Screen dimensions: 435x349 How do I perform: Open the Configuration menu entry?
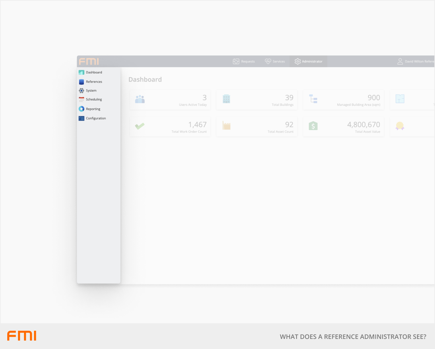coord(96,118)
